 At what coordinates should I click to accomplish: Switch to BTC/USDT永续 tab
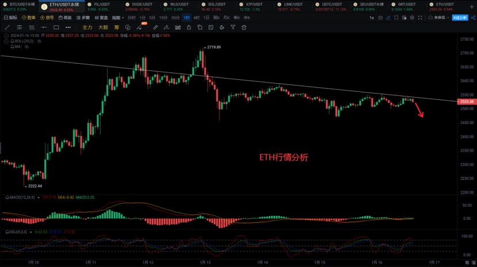click(18, 7)
